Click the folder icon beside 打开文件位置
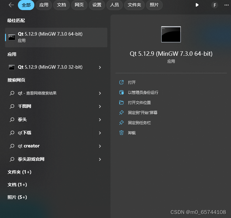This screenshot has height=218, width=231. pyautogui.click(x=121, y=102)
